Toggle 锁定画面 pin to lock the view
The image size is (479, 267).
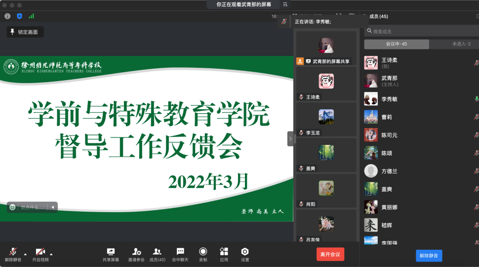pos(25,32)
